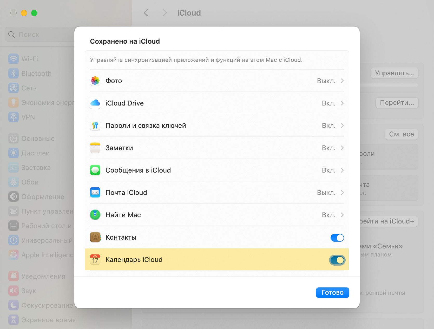
Task: Click the Перейти на iCloud+ button
Action: point(389,221)
